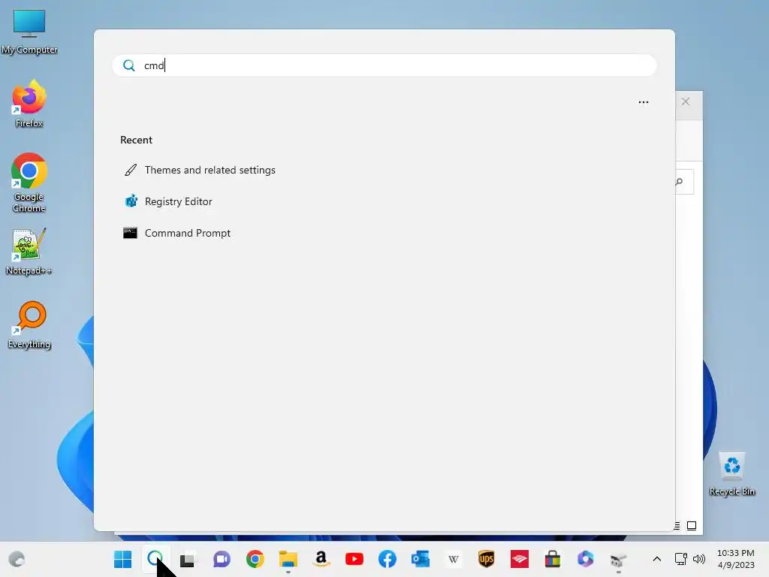The height and width of the screenshot is (577, 769).
Task: Launch Chrome from the taskbar
Action: pyautogui.click(x=255, y=559)
